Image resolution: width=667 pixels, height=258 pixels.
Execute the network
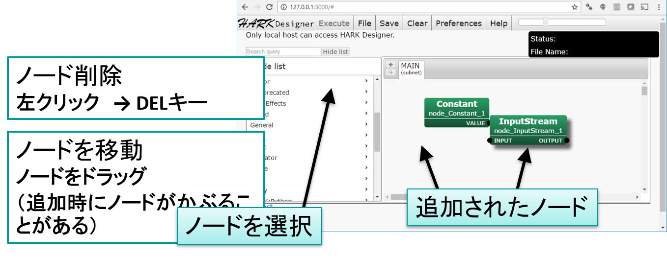pyautogui.click(x=334, y=23)
